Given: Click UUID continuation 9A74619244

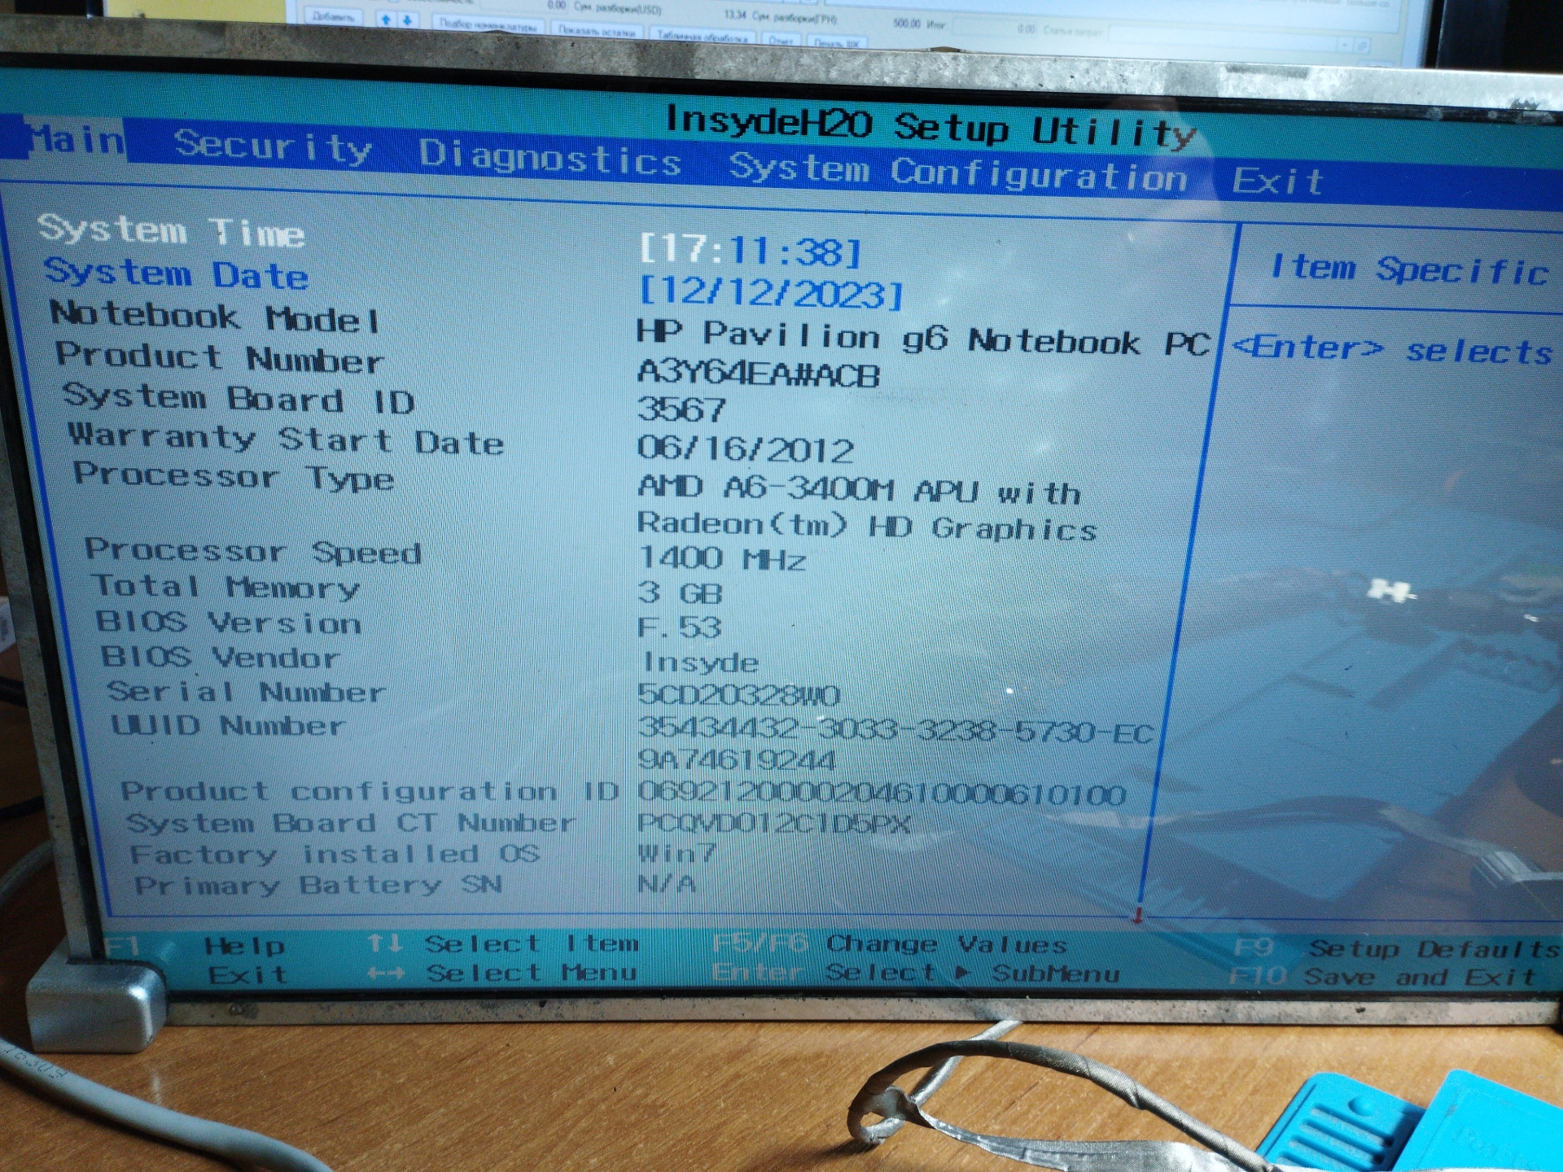Looking at the screenshot, I should [x=738, y=759].
